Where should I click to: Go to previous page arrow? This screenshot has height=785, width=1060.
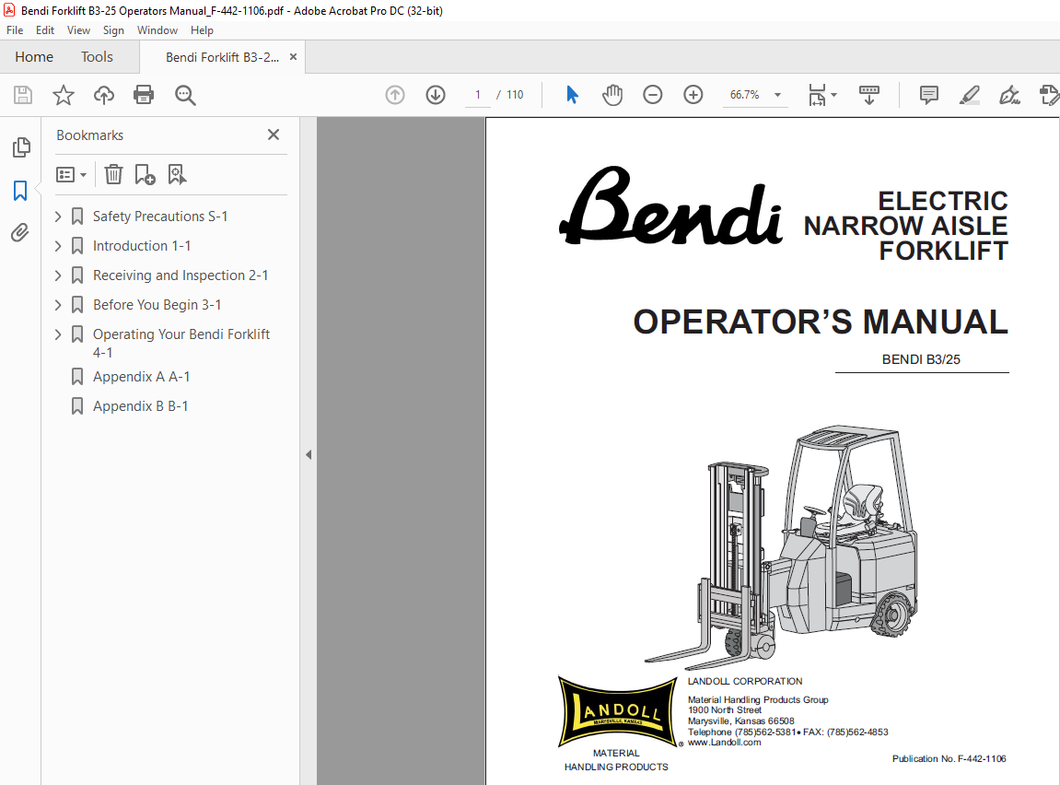coord(395,95)
